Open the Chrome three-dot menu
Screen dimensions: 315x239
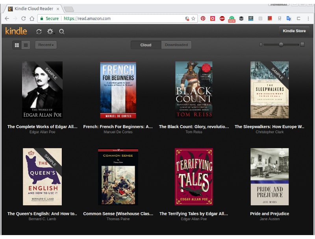tap(308, 18)
